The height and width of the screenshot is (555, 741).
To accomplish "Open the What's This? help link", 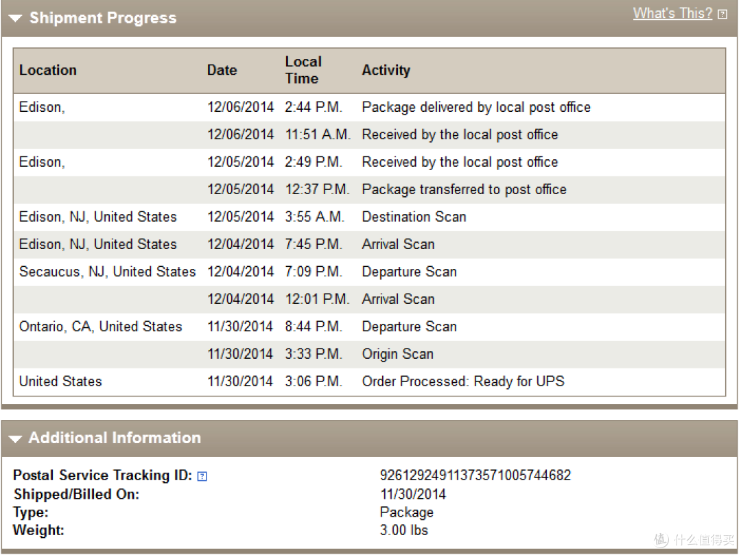I will tap(672, 13).
